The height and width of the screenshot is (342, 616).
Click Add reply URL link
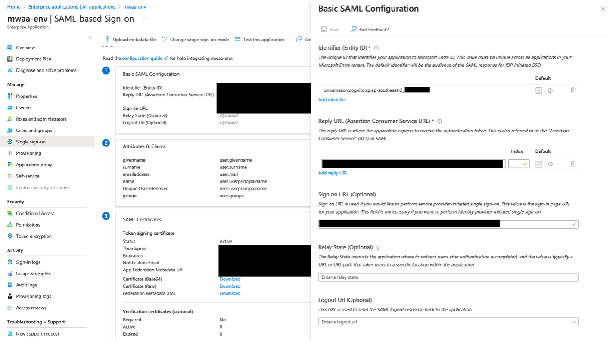(x=333, y=173)
